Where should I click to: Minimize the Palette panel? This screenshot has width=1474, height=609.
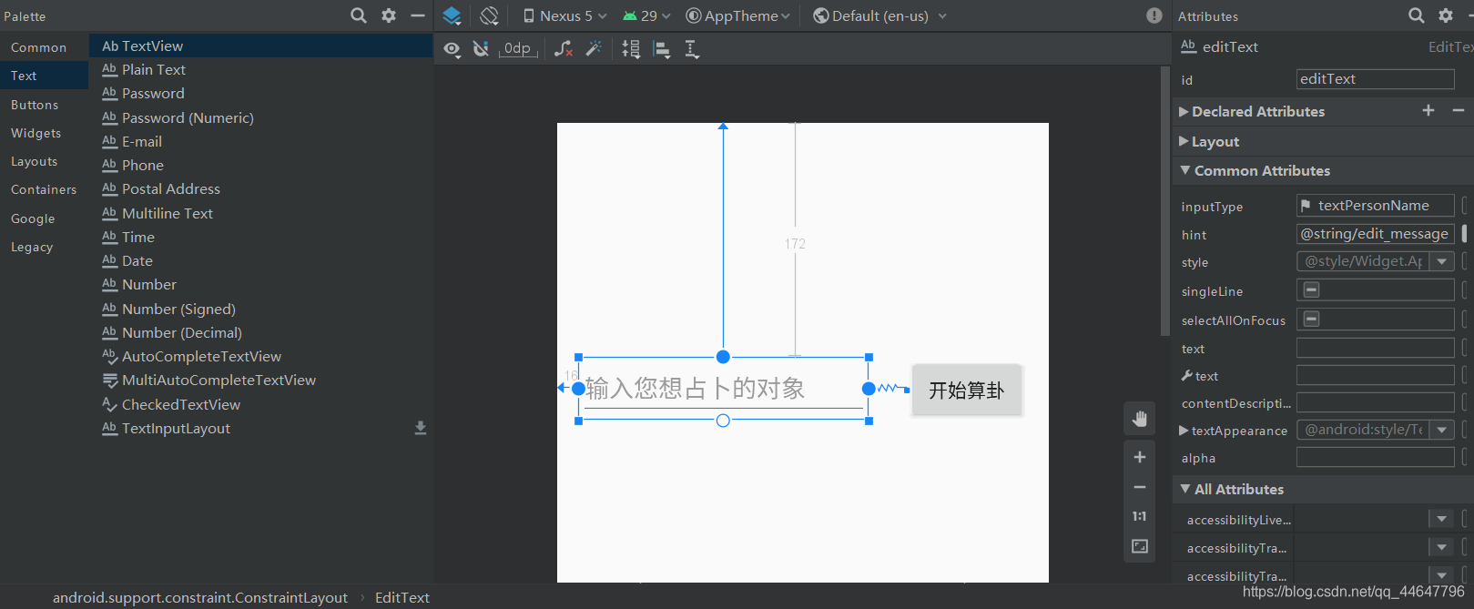tap(418, 15)
